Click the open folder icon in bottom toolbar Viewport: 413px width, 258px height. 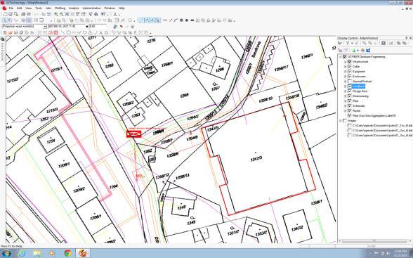pos(11,32)
